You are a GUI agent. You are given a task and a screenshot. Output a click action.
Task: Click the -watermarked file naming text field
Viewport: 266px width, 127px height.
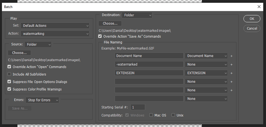point(149,64)
